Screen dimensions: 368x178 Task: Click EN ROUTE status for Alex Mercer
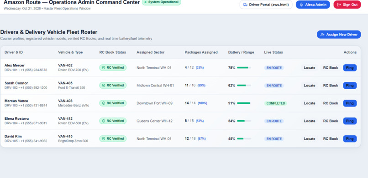point(274,68)
